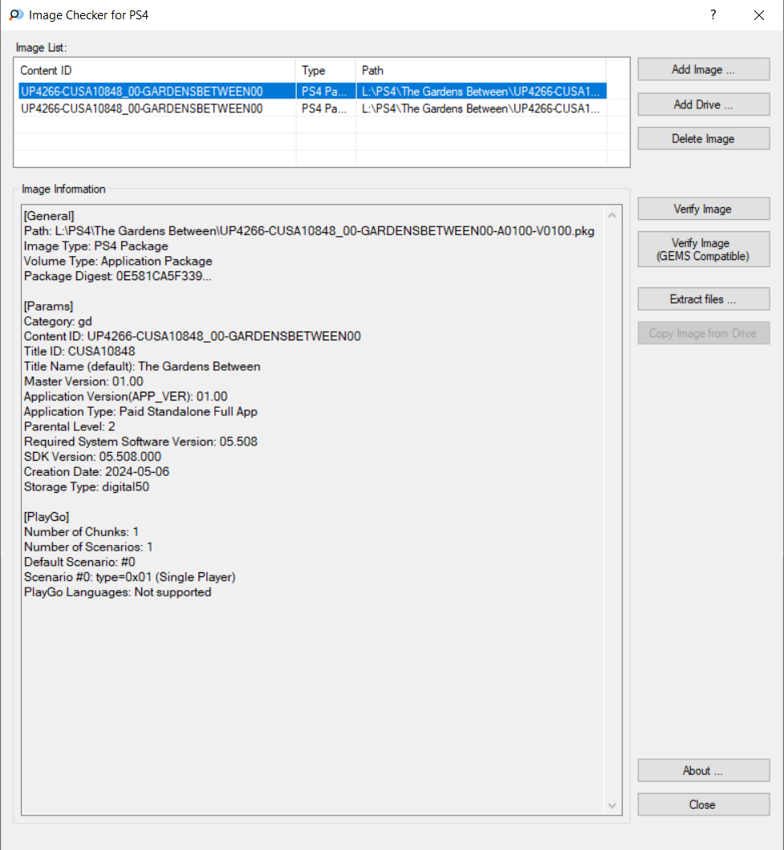
Task: Close the Image Checker window with X
Action: (759, 15)
